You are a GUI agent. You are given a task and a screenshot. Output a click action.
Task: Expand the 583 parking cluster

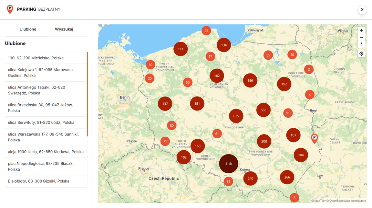[x=263, y=110]
